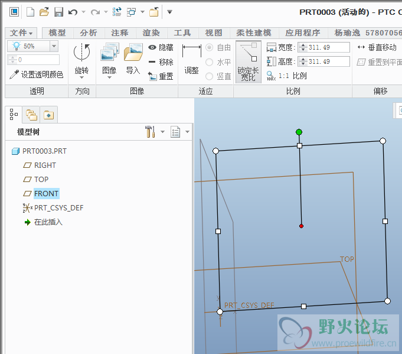The width and height of the screenshot is (402, 354).
Task: Click the Import (导入) folder icon
Action: pos(133,52)
